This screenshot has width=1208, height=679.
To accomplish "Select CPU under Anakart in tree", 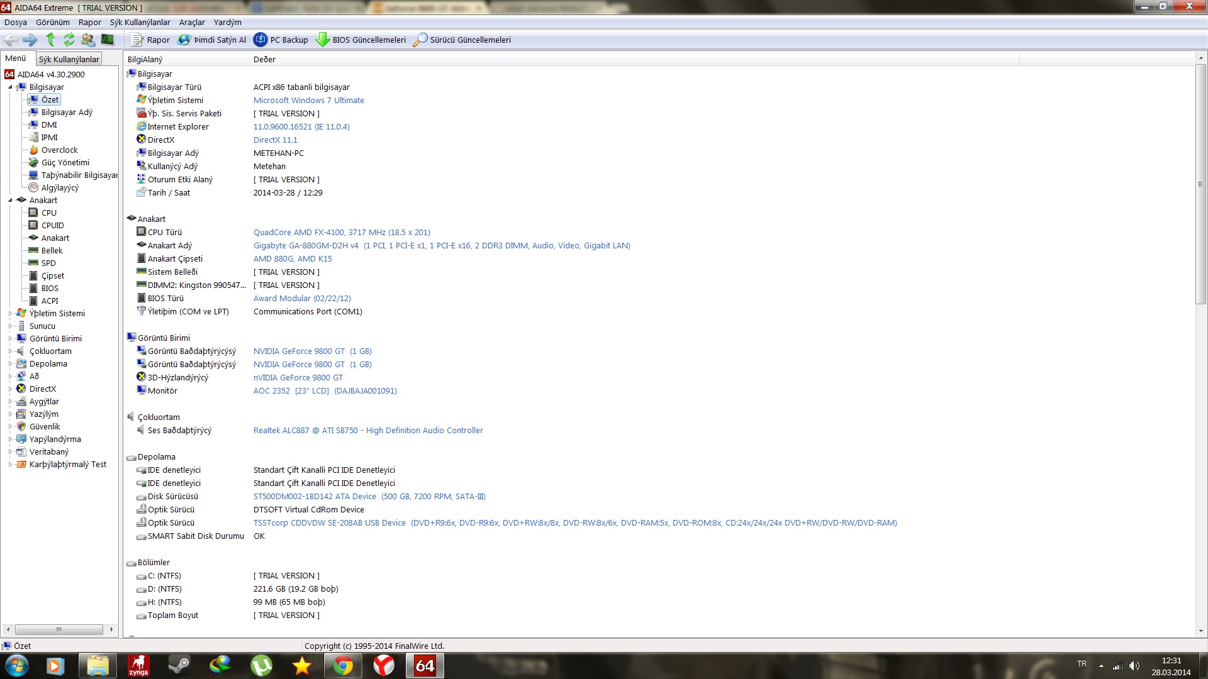I will coord(49,213).
